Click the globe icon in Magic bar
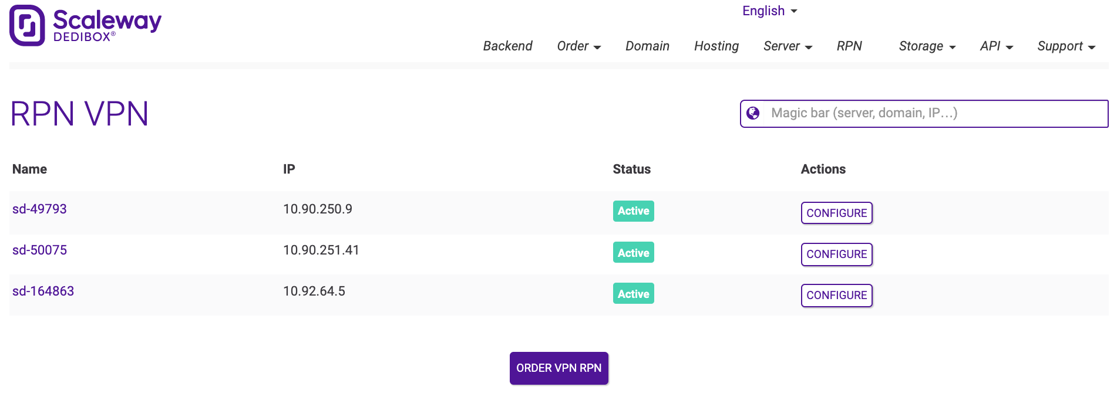 [x=753, y=113]
